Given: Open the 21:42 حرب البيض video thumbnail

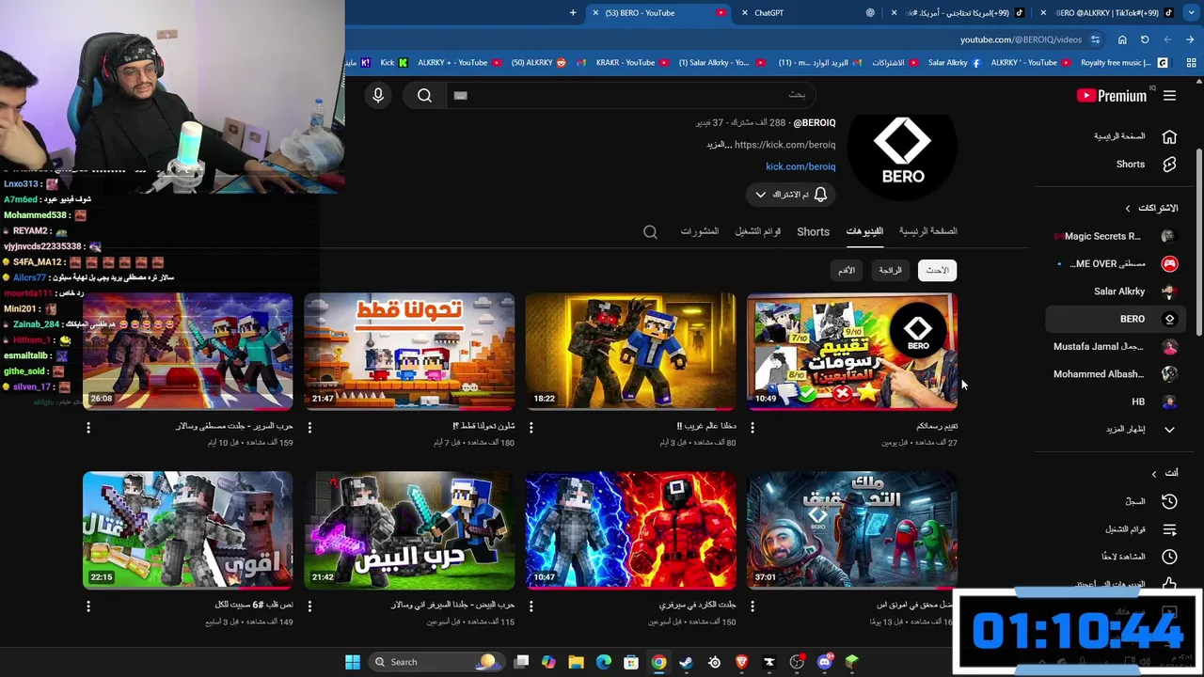Looking at the screenshot, I should click(409, 530).
